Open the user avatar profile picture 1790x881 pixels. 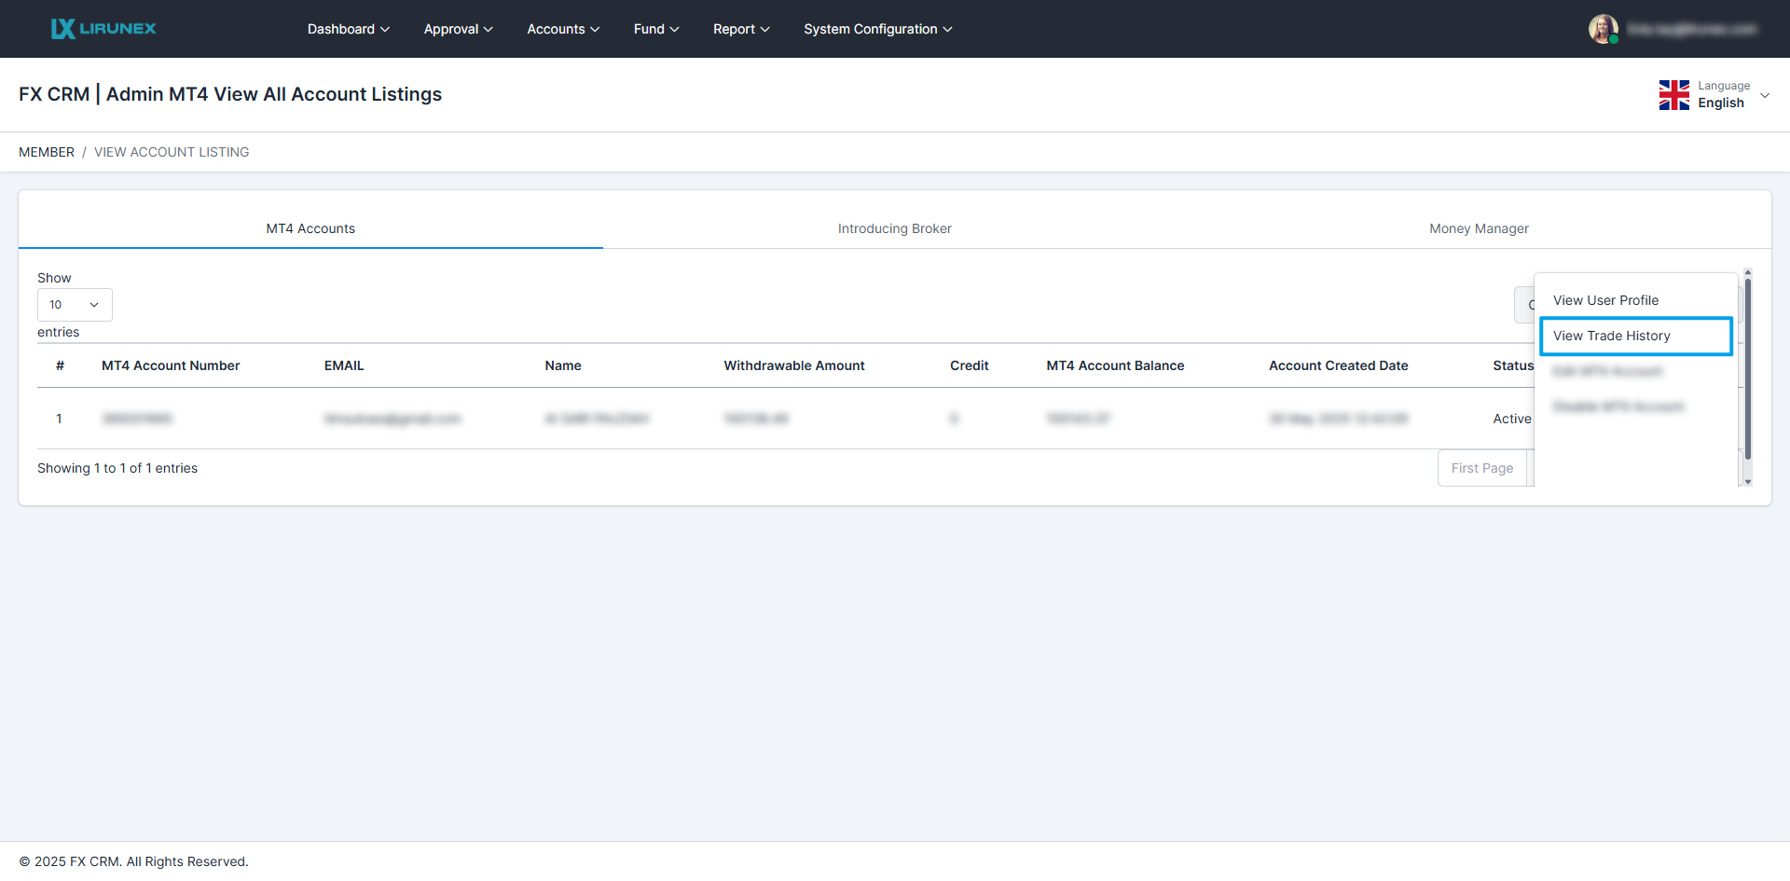click(x=1603, y=29)
